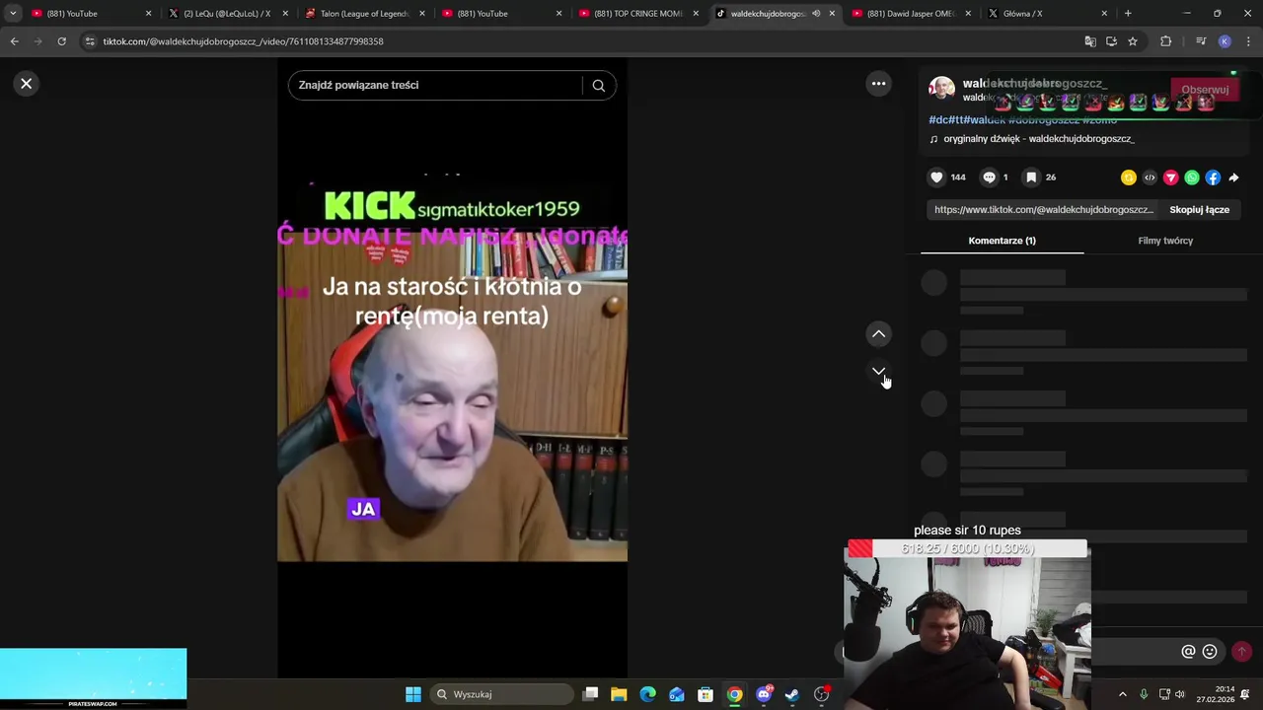Share the video to Facebook

pyautogui.click(x=1213, y=177)
